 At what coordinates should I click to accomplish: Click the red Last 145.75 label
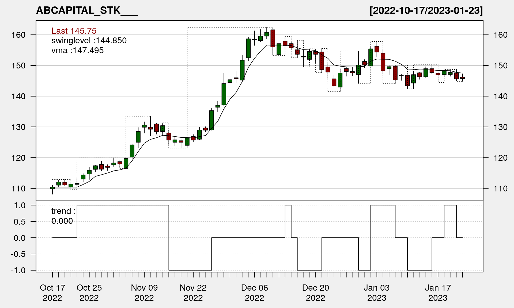(x=74, y=31)
